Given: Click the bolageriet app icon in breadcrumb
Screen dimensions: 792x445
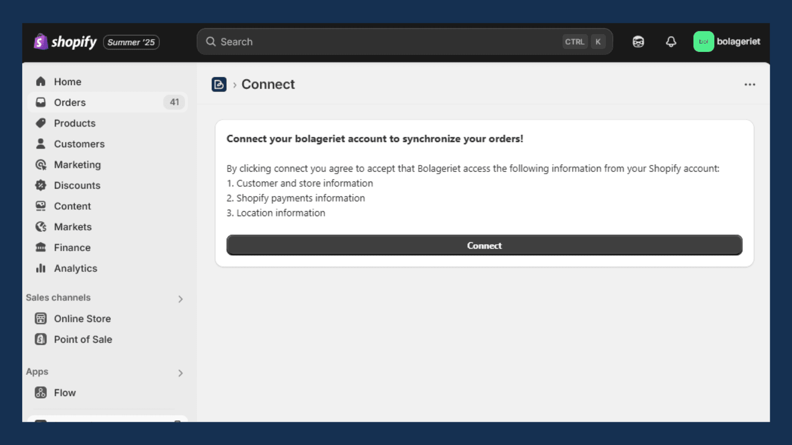Looking at the screenshot, I should click(x=219, y=85).
